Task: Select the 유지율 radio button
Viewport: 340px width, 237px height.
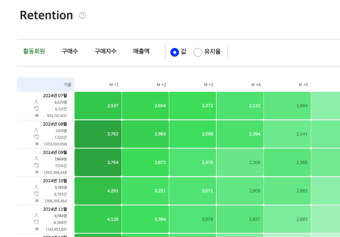Action: [198, 52]
